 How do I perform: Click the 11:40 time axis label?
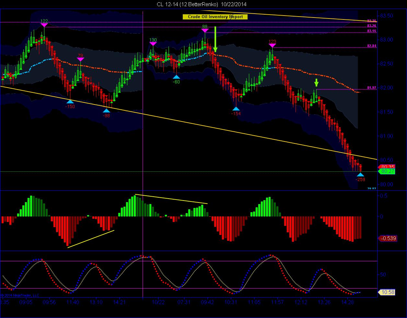coord(73,302)
